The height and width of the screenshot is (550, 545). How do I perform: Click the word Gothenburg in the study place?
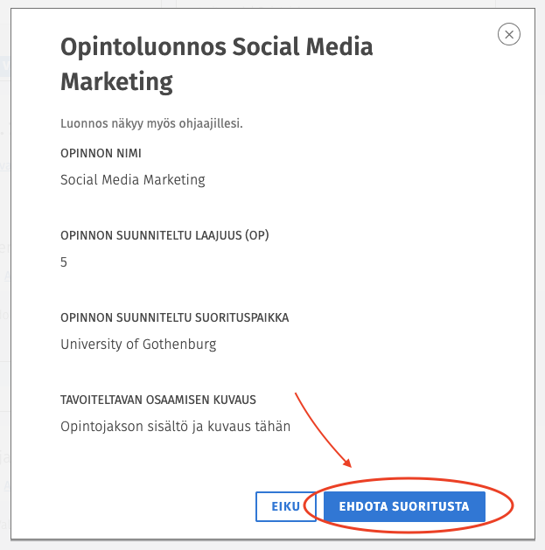[179, 345]
